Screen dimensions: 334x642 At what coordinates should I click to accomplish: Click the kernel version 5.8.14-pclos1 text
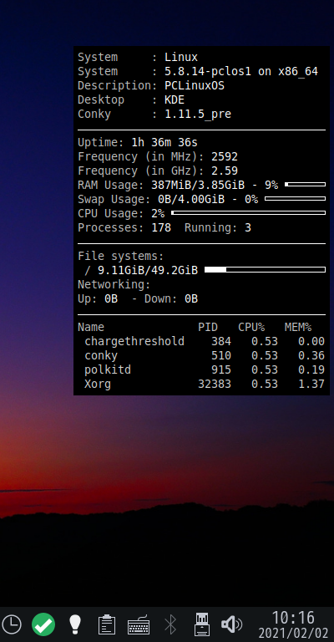coord(208,71)
